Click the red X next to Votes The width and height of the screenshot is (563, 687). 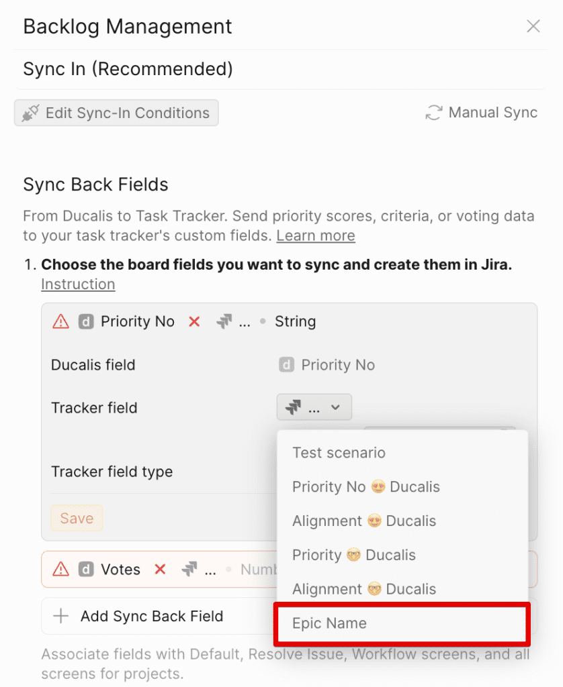point(160,570)
